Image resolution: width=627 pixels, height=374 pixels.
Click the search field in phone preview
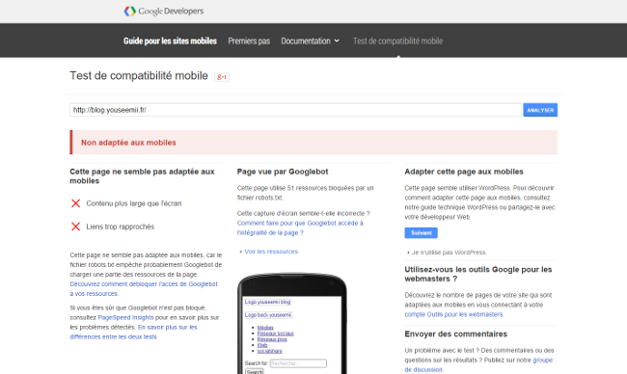[298, 363]
